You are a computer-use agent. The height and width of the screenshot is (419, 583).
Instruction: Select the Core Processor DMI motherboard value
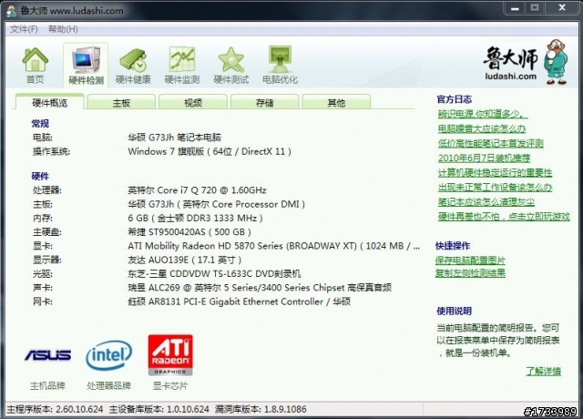(x=217, y=204)
